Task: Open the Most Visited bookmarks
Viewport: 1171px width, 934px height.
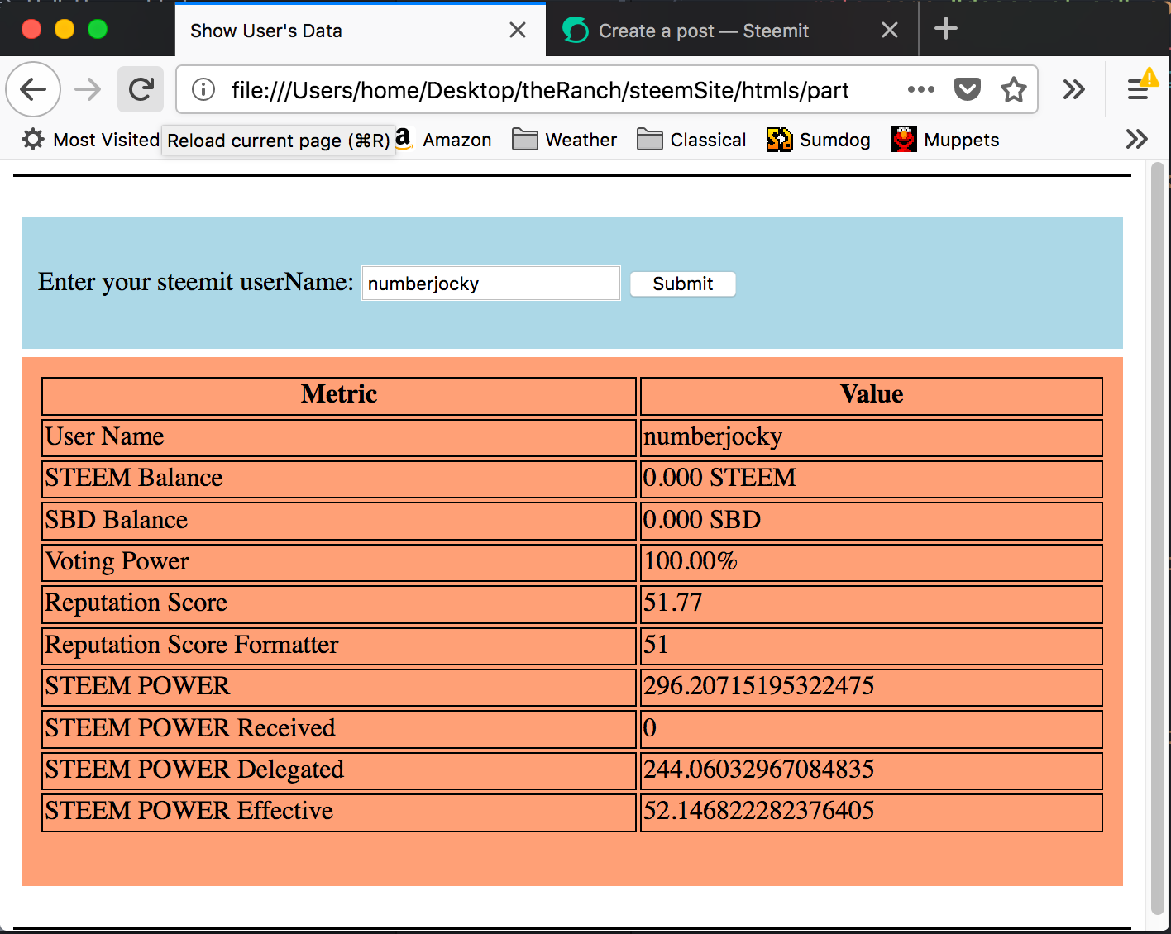Action: (90, 140)
